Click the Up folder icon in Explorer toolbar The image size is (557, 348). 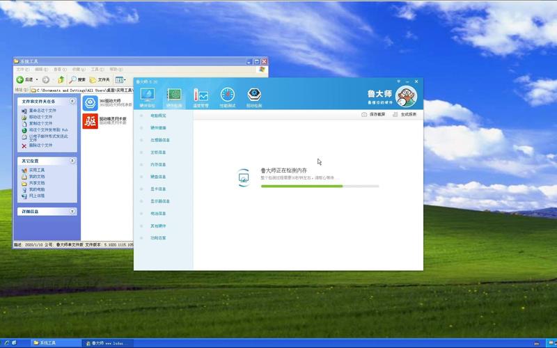61,80
